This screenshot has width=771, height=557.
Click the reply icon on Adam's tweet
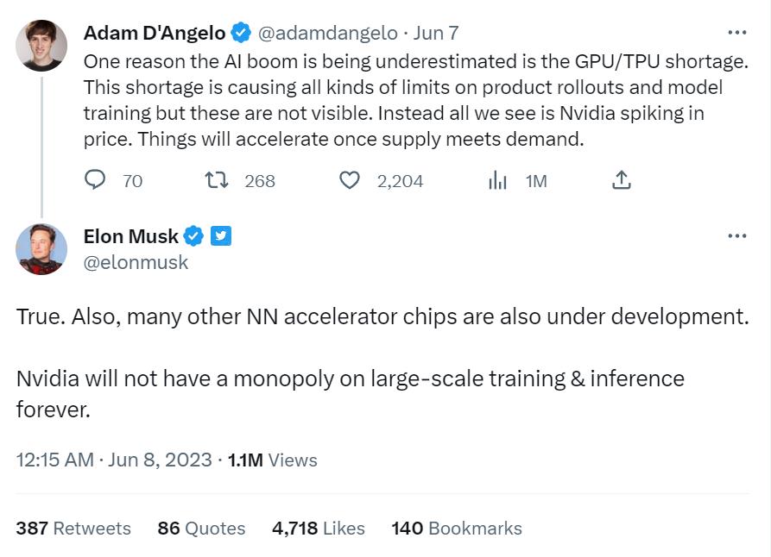click(96, 180)
